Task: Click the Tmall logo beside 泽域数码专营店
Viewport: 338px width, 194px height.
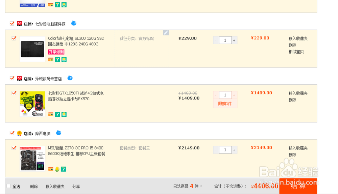Action: [19, 79]
